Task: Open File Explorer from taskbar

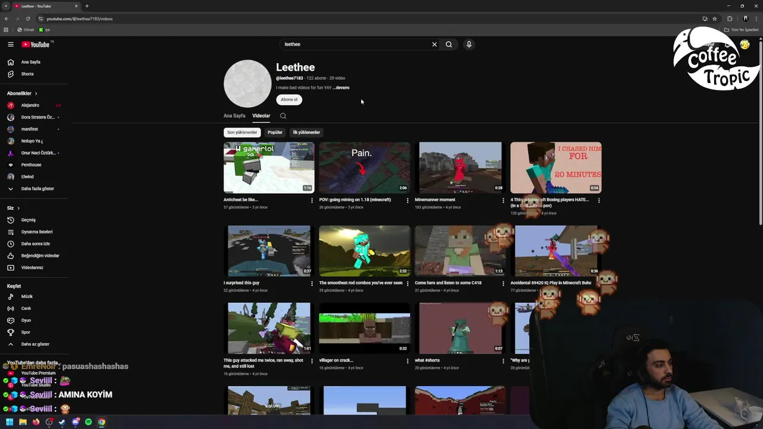Action: 23,422
